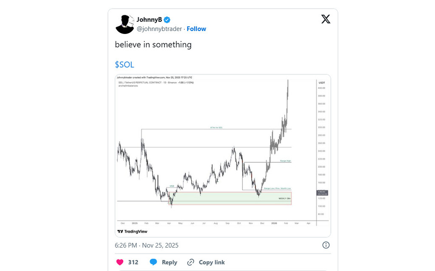Click the blue verified badge beside JohnnyB
The image size is (435, 271).
(x=167, y=20)
